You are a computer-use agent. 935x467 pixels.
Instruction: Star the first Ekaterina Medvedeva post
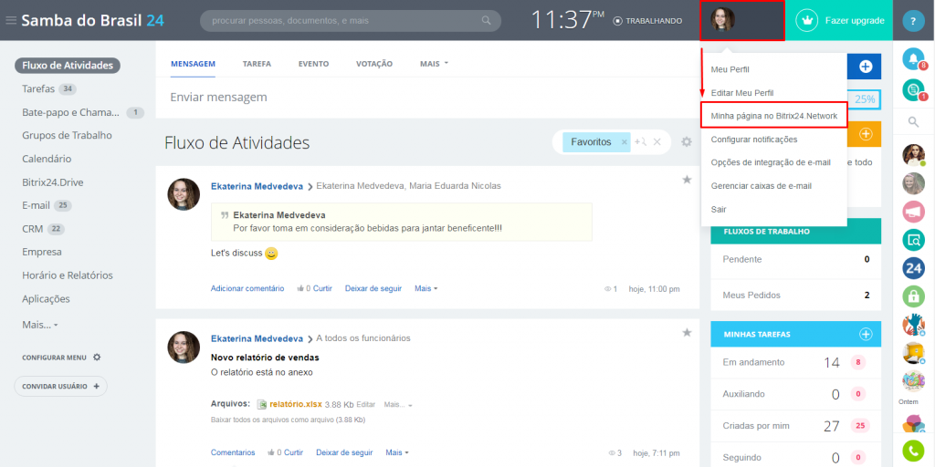coord(687,180)
